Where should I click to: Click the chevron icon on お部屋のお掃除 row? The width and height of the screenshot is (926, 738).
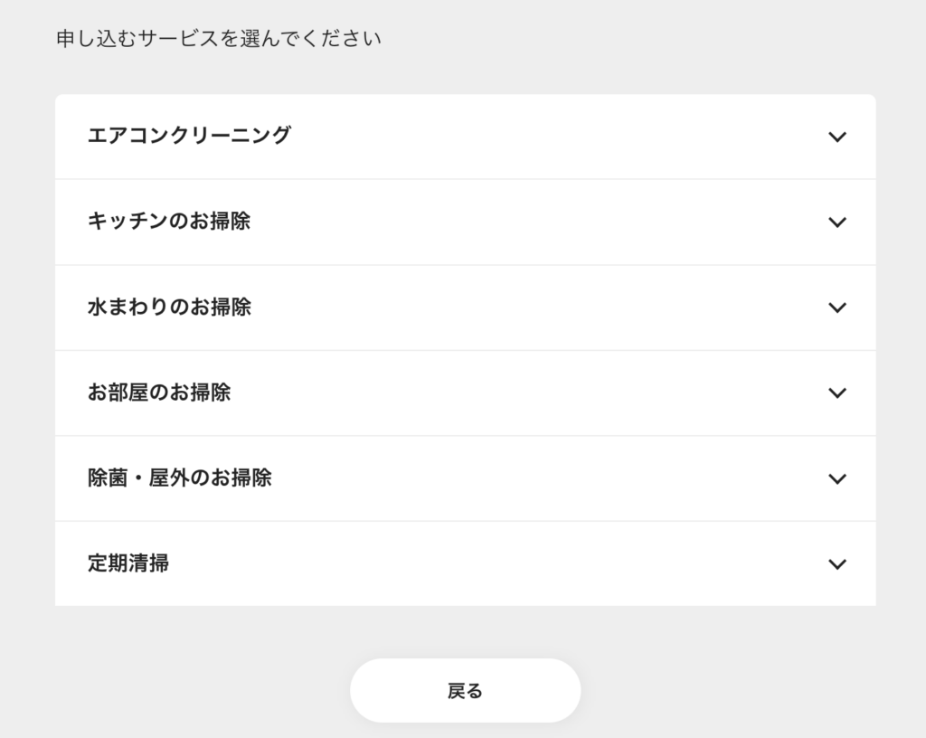tap(837, 393)
